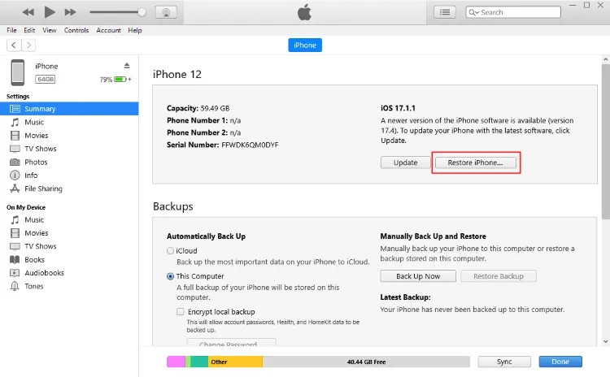Image resolution: width=610 pixels, height=377 pixels.
Task: Adjust the volume slider knob
Action: click(x=142, y=12)
